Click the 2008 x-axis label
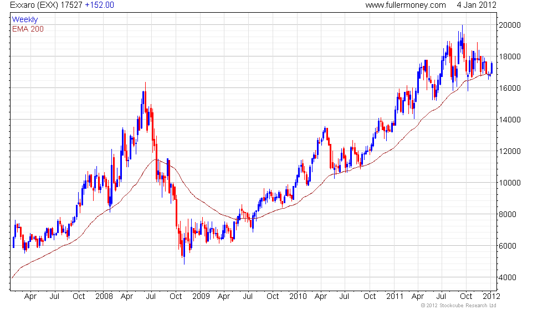Screen dimensions: 543x310 point(104,297)
